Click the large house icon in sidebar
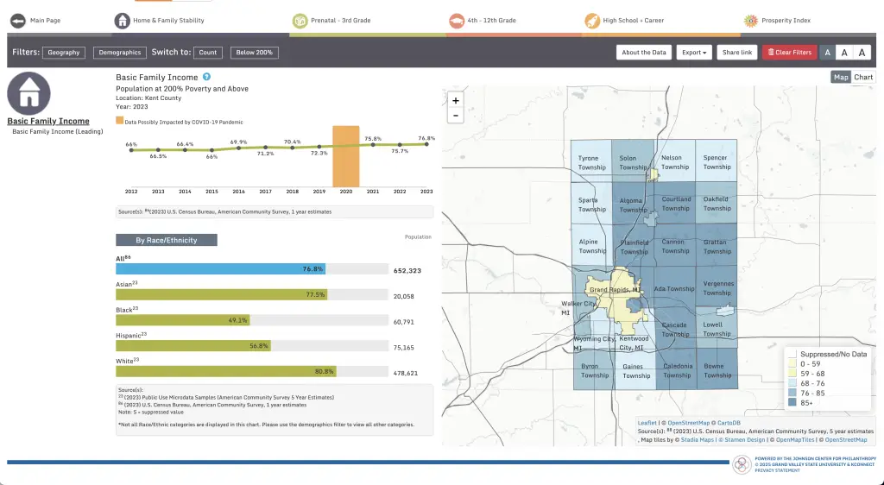This screenshot has height=485, width=884. pos(28,93)
